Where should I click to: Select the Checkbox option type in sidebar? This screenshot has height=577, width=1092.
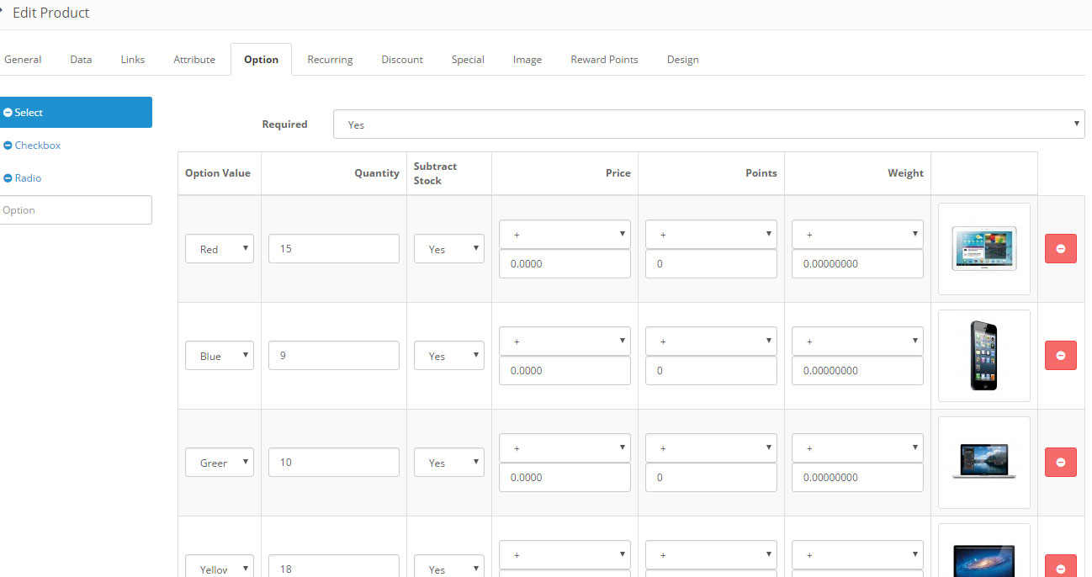point(37,145)
